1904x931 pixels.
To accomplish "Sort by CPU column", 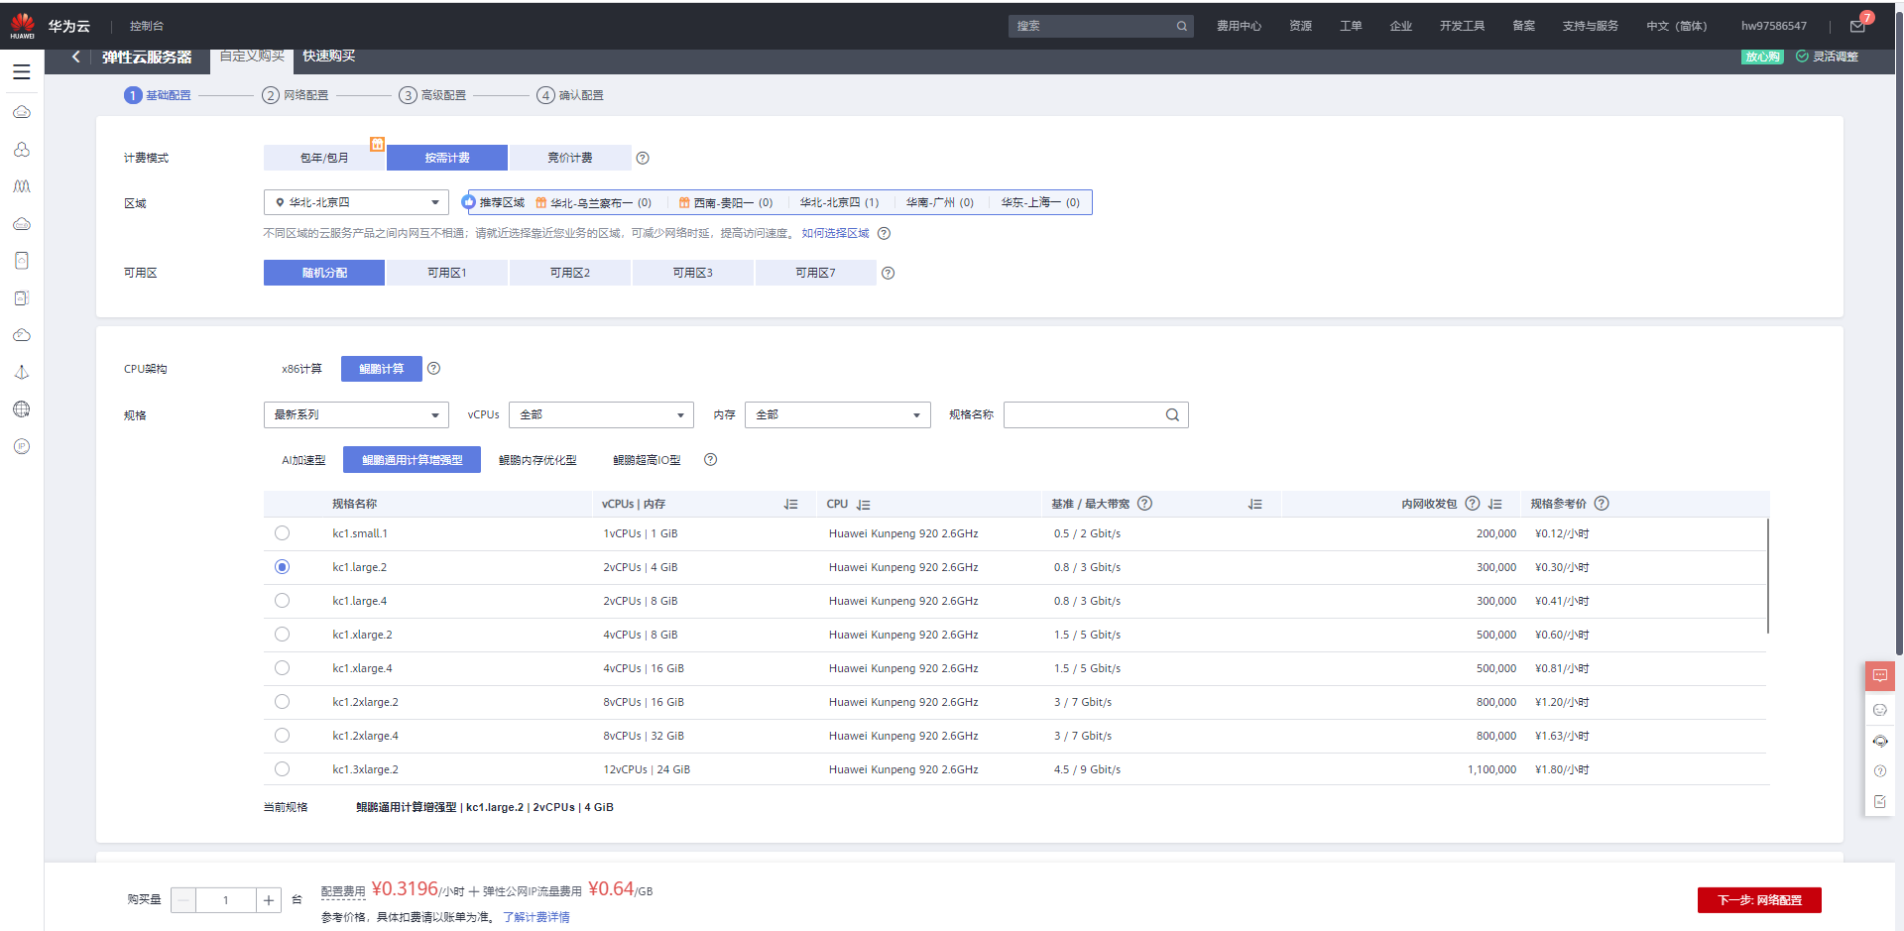I will point(863,505).
